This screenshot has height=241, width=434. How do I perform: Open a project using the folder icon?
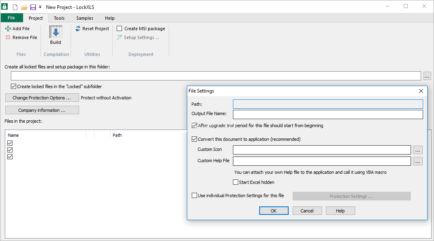(24, 7)
